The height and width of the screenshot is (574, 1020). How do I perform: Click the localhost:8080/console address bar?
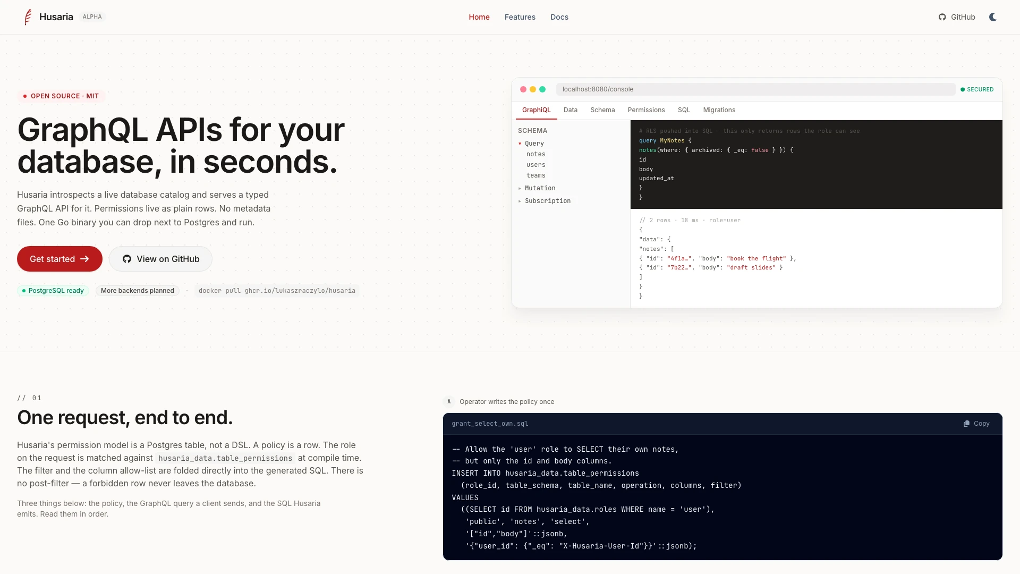[755, 89]
